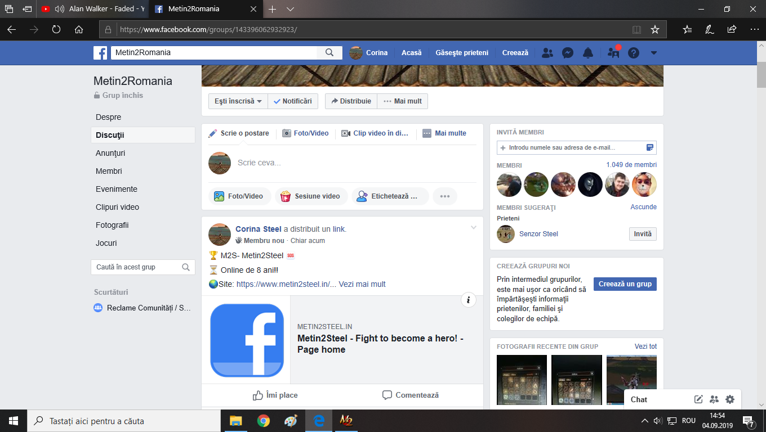This screenshot has width=766, height=432.
Task: Open the tab list dropdown chevron
Action: [291, 9]
